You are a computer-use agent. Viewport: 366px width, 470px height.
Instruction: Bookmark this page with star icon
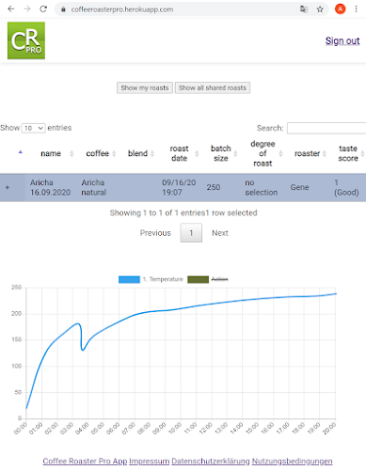pyautogui.click(x=320, y=9)
